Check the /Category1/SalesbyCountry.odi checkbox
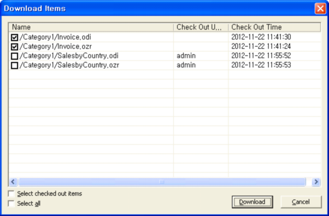Image resolution: width=329 pixels, height=216 pixels. coord(14,56)
